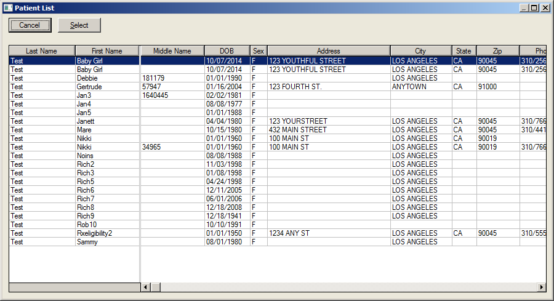Click the Patient List window title icon
This screenshot has width=554, height=301.
(8, 8)
